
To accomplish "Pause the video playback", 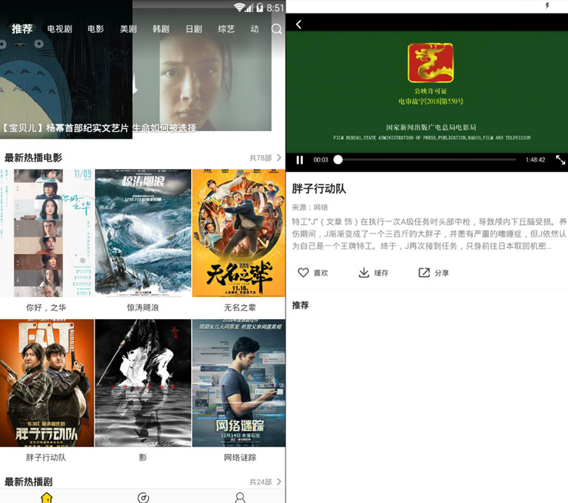I will click(300, 160).
